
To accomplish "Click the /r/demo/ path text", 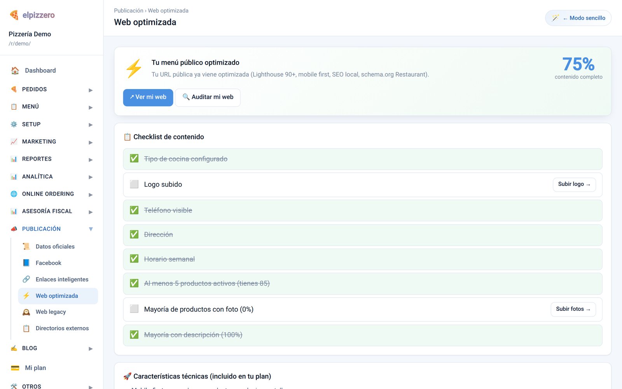I will pyautogui.click(x=19, y=44).
